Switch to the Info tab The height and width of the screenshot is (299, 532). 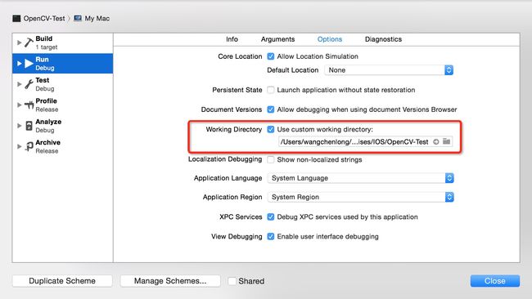(232, 39)
